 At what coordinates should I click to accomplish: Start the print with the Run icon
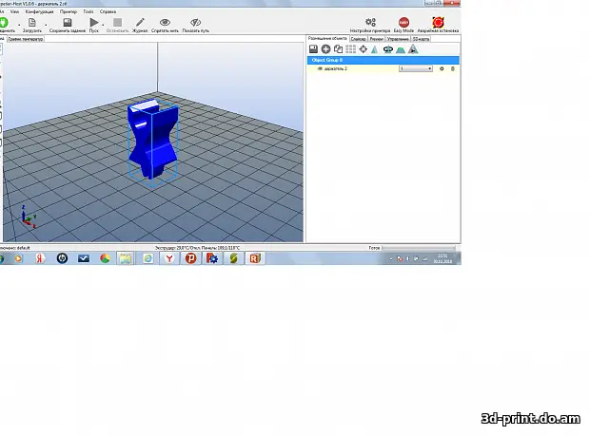tap(93, 23)
